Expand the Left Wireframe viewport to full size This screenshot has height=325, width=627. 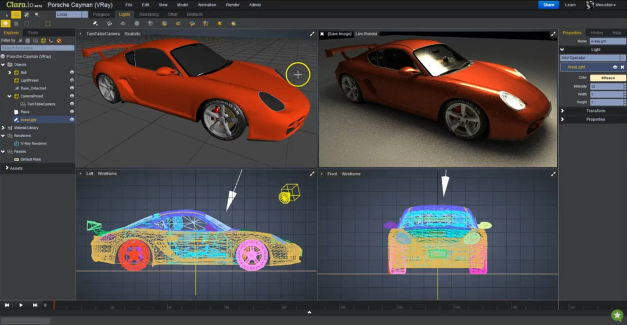(x=312, y=174)
